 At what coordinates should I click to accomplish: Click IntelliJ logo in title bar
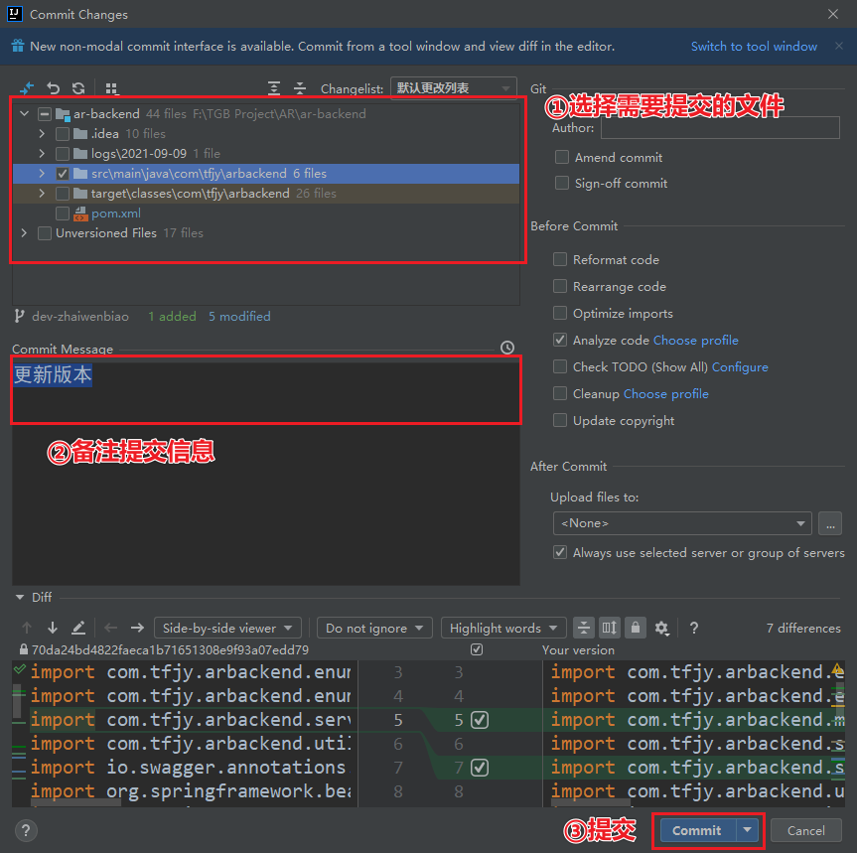[x=15, y=14]
